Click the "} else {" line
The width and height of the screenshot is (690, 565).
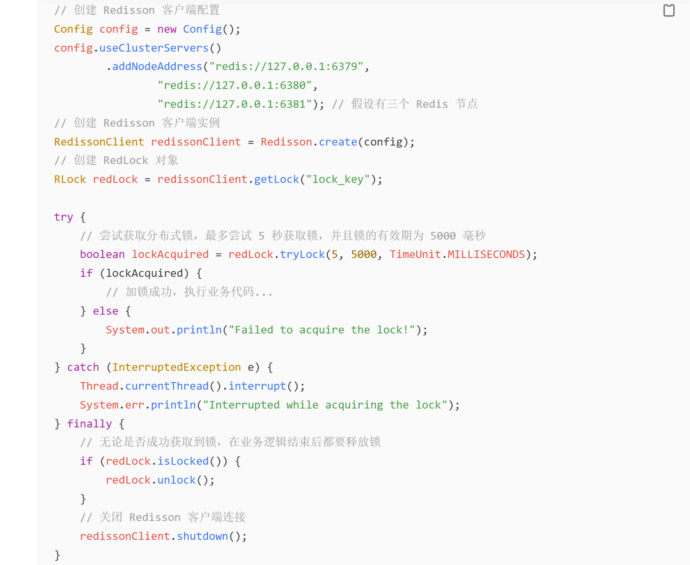106,311
